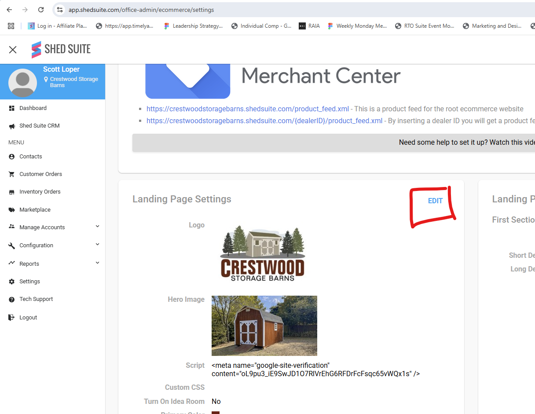Open the root product_feed.xml link
This screenshot has height=414, width=535.
pos(248,109)
